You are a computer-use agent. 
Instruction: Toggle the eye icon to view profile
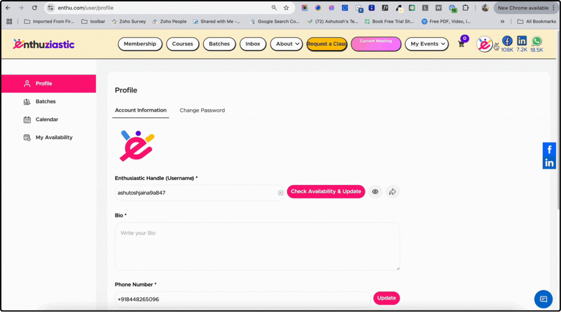tap(375, 192)
